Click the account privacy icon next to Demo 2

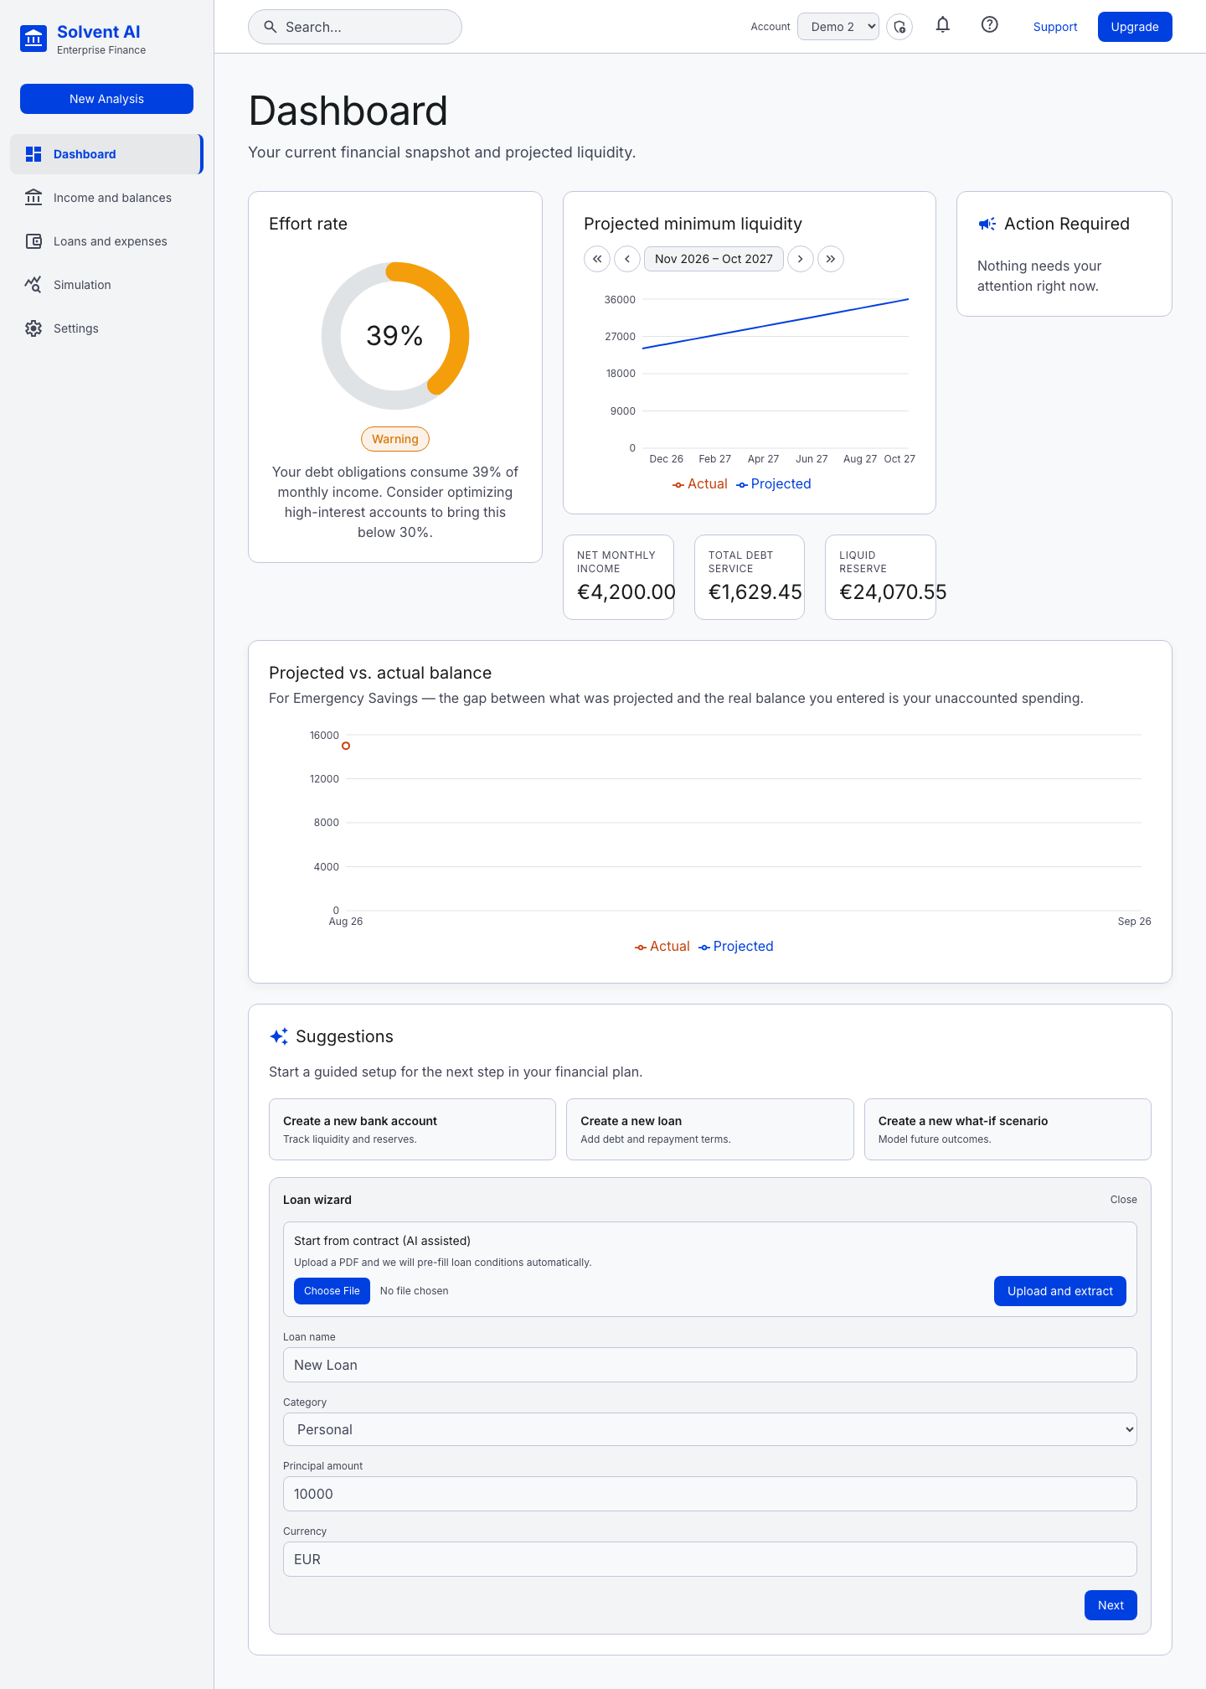899,27
